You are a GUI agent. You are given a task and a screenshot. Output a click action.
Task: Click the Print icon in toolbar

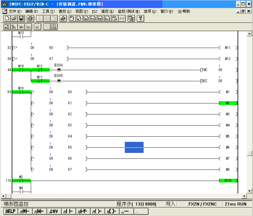point(30,18)
